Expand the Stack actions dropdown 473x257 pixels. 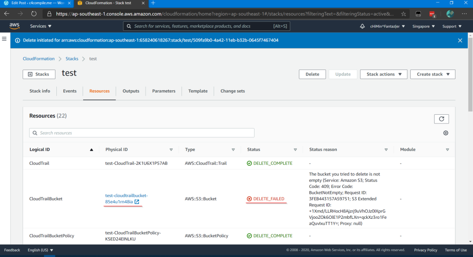[384, 74]
